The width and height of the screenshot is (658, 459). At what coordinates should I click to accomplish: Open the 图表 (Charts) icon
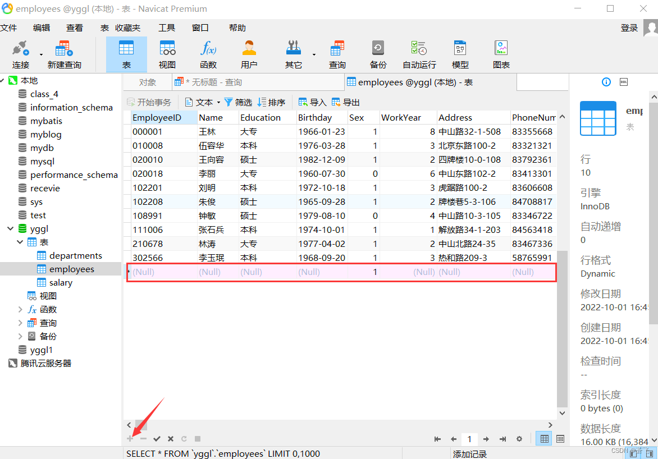click(x=501, y=53)
